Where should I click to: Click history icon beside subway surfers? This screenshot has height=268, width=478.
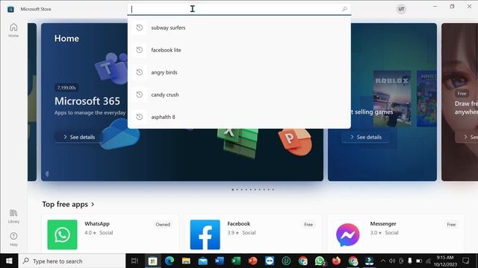[x=140, y=28]
